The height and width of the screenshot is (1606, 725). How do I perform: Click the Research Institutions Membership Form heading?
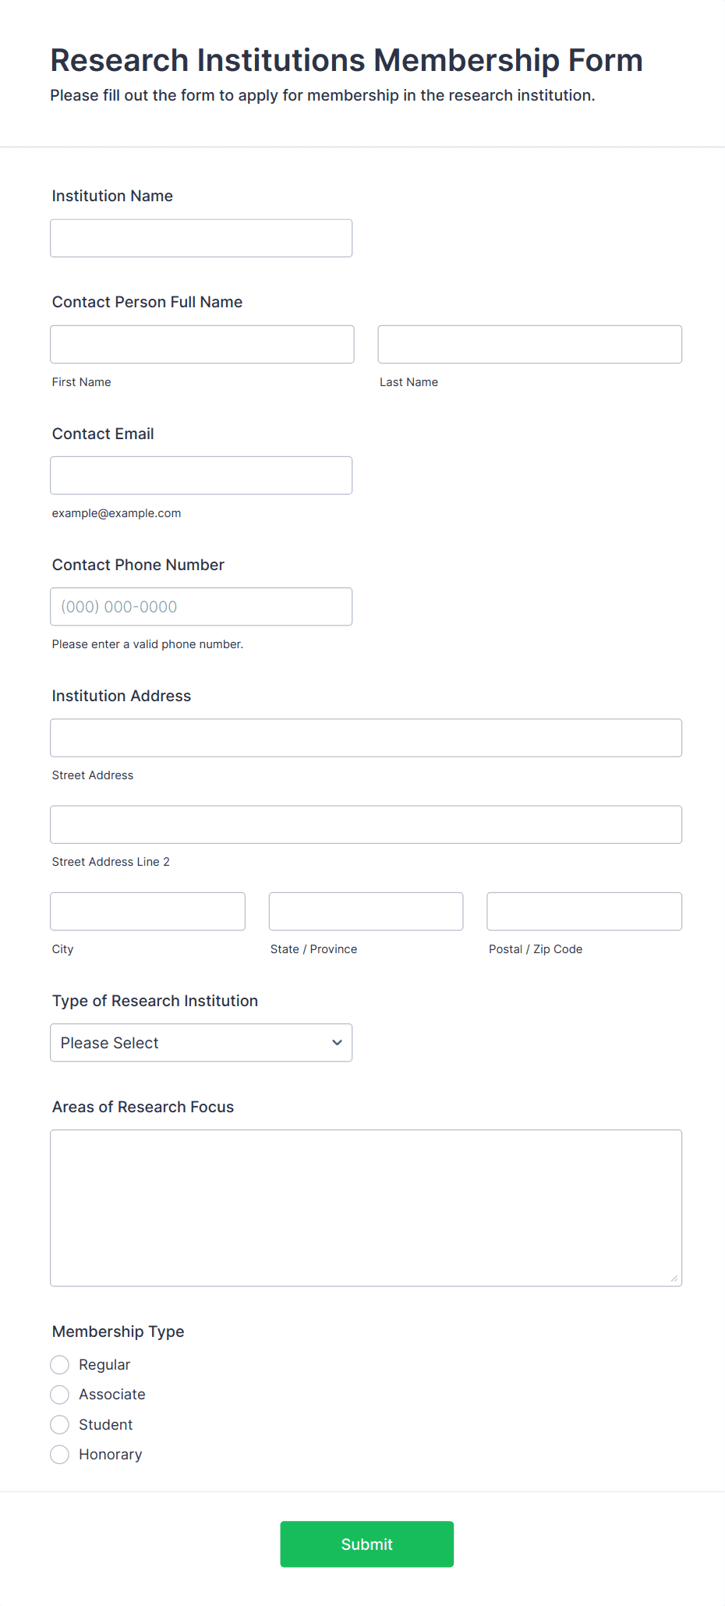[x=346, y=61]
